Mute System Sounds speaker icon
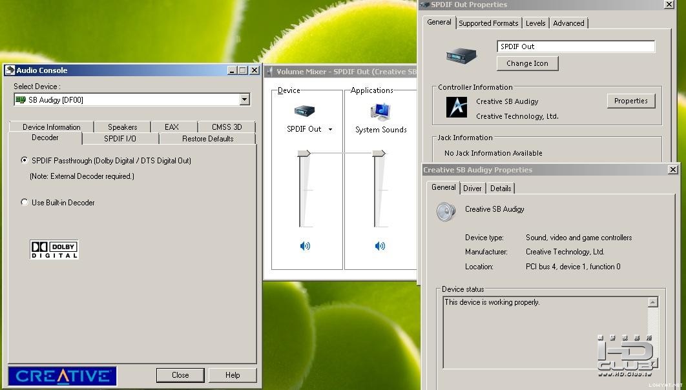Image resolution: width=686 pixels, height=390 pixels. click(380, 246)
